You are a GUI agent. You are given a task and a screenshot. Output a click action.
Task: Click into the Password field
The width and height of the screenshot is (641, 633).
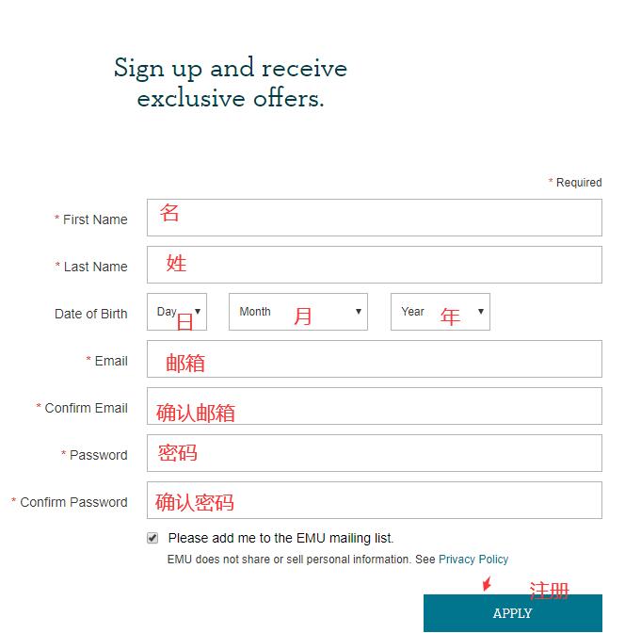[x=374, y=453]
